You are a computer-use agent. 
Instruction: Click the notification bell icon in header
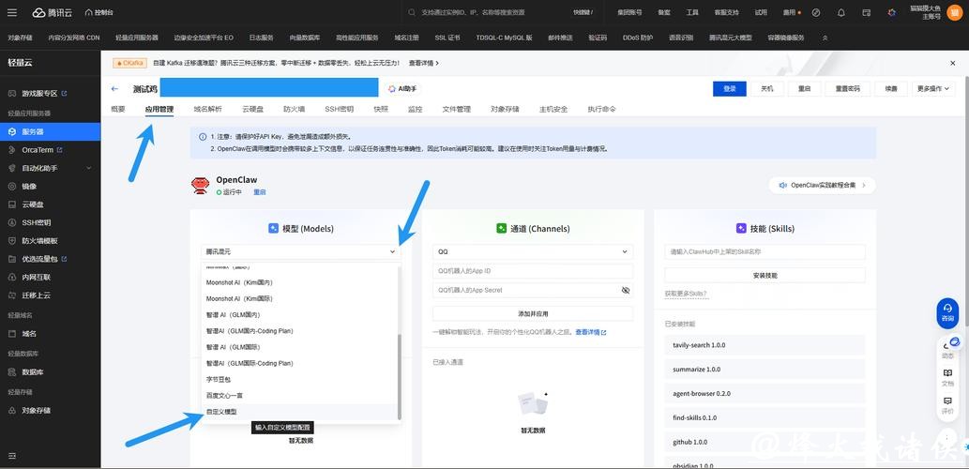click(840, 13)
